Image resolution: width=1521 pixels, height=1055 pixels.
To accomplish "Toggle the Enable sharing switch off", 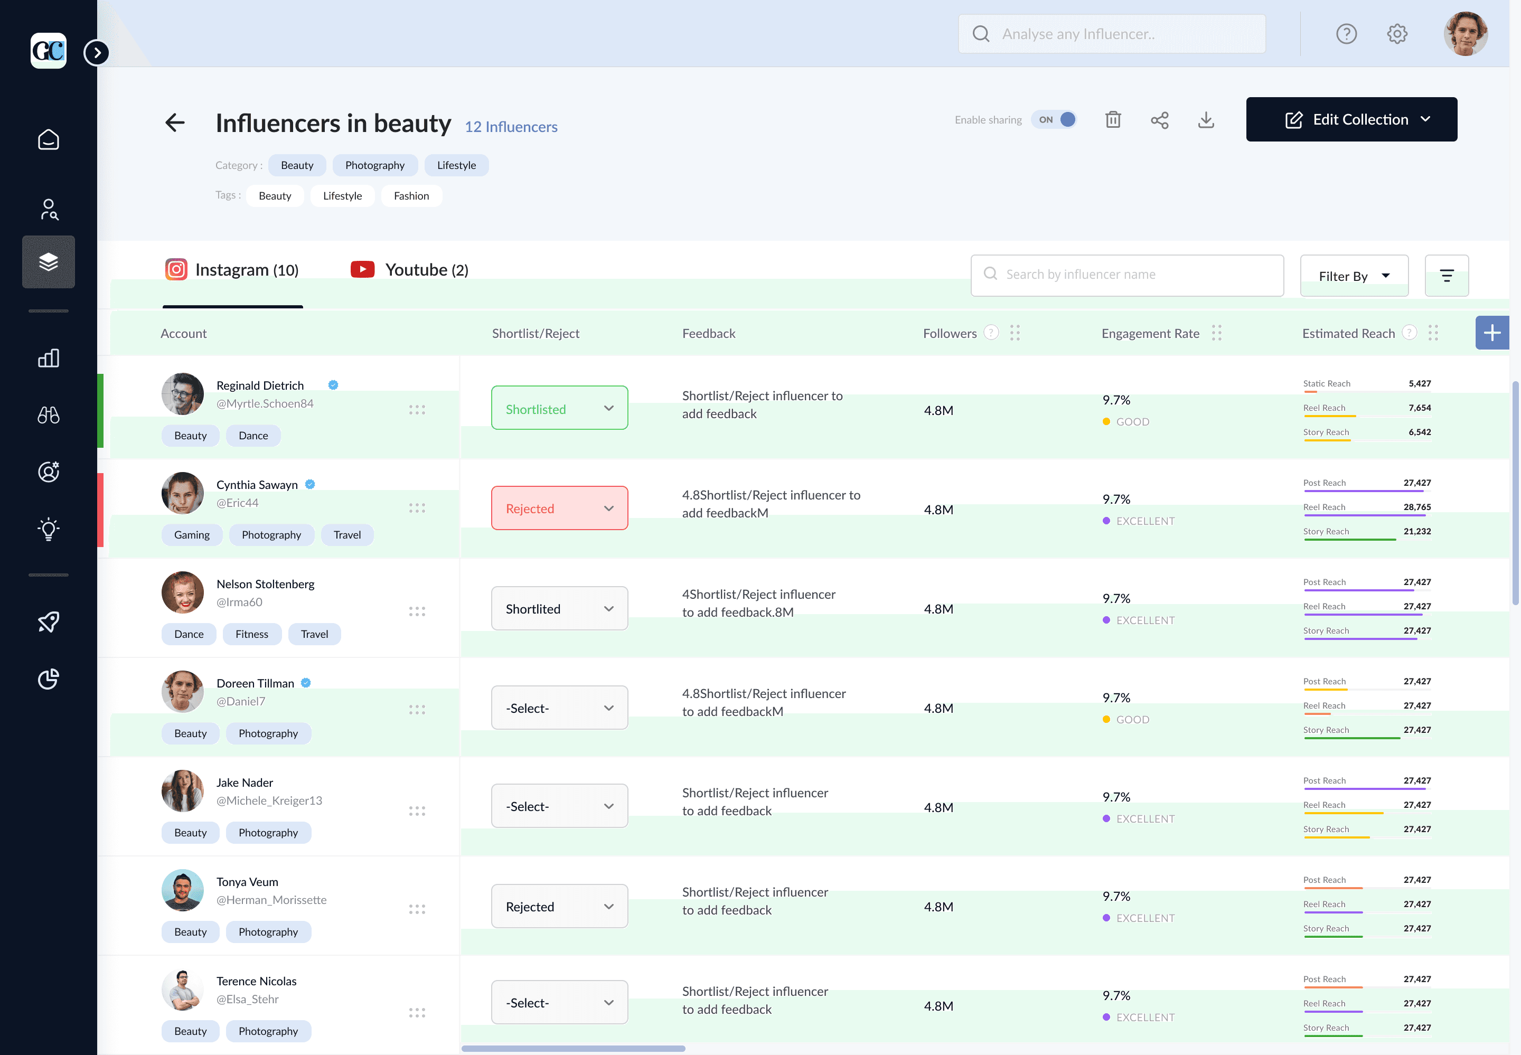I will click(x=1054, y=120).
